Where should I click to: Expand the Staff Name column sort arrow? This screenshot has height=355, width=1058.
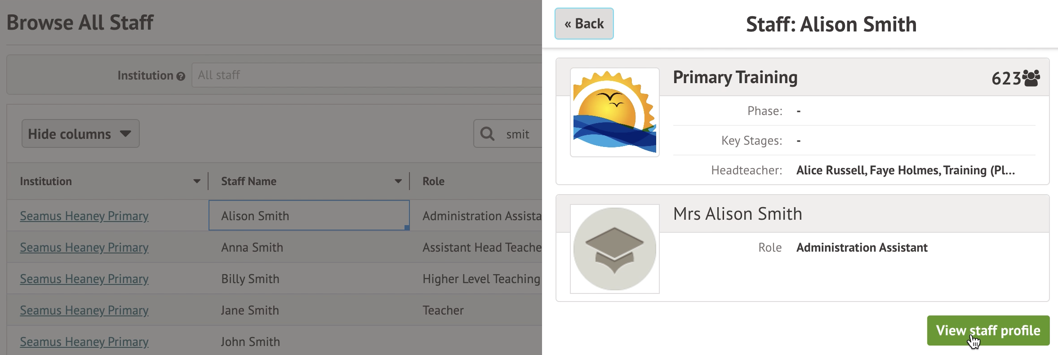coord(398,182)
